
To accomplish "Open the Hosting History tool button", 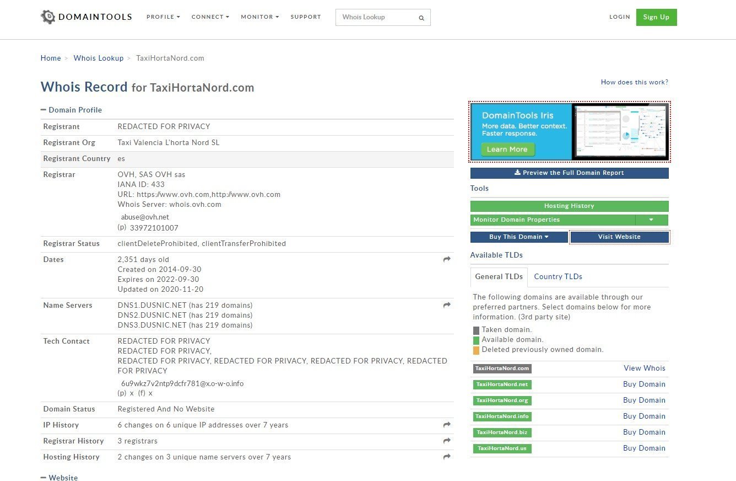I will point(570,206).
